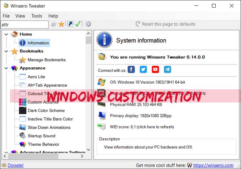241x169 pixels.
Task: Click the Winaero swirl logo near version text
Action: tap(102, 56)
